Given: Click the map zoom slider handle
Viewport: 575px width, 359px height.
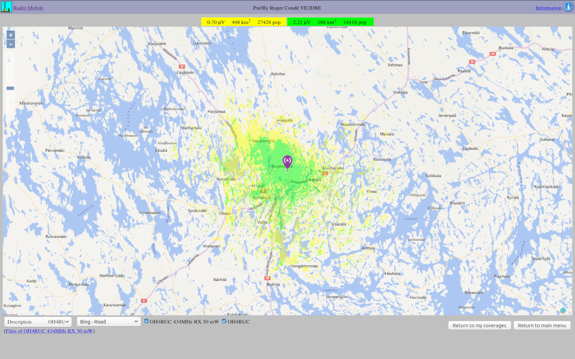Looking at the screenshot, I should click(11, 88).
